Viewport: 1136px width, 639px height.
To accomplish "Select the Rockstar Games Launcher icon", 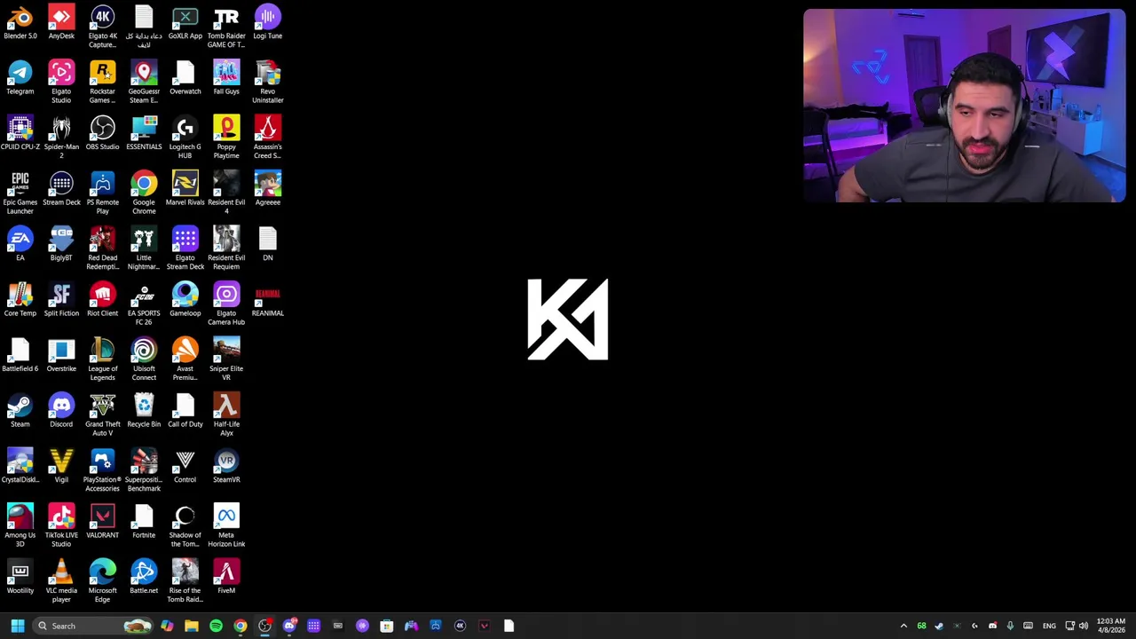I will point(103,83).
